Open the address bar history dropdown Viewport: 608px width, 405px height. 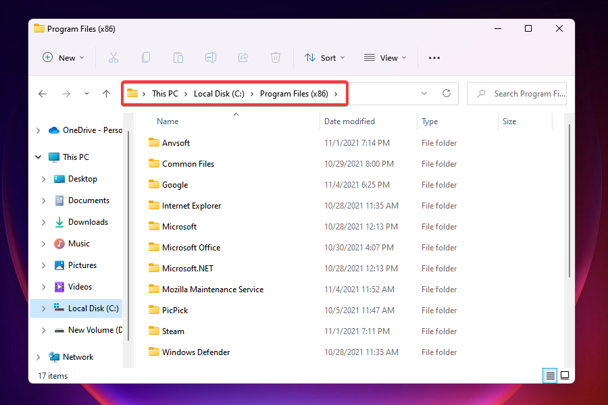click(x=424, y=94)
